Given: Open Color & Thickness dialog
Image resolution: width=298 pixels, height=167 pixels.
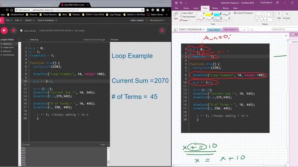Looking at the screenshot, I should 244,13.
